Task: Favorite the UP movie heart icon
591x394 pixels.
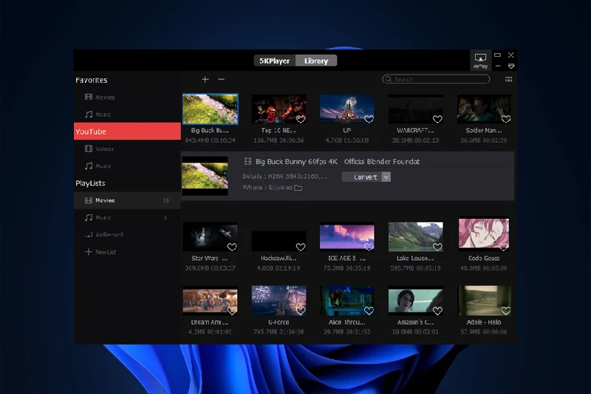Action: click(x=369, y=119)
